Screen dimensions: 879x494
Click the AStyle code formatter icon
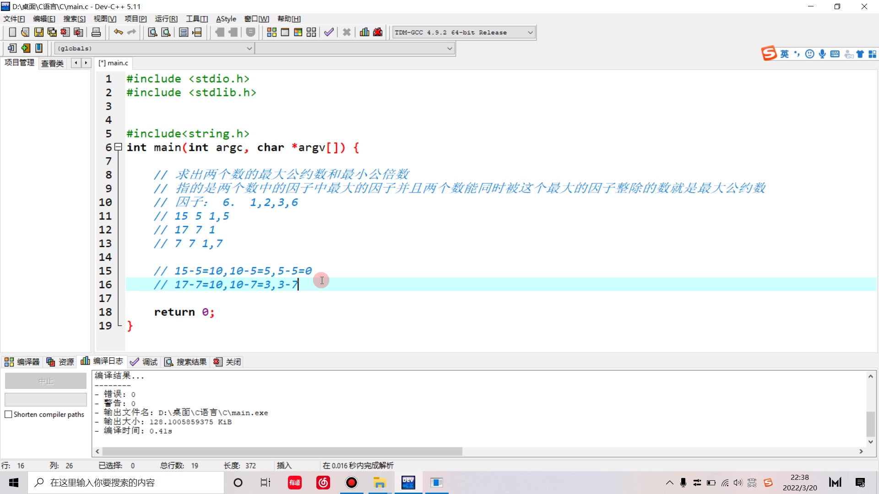tap(227, 19)
